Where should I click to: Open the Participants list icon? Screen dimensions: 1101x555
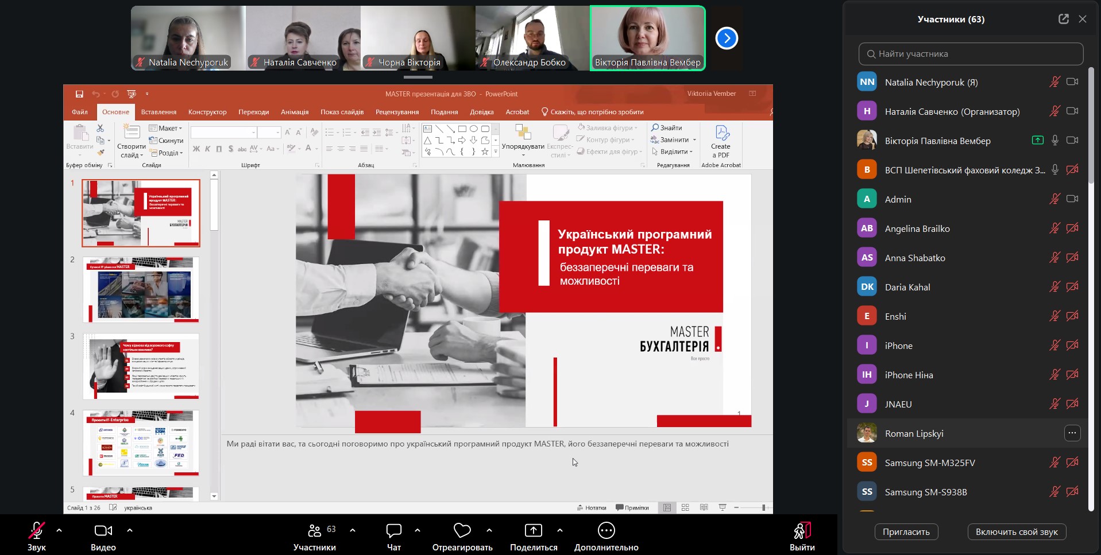click(x=315, y=531)
